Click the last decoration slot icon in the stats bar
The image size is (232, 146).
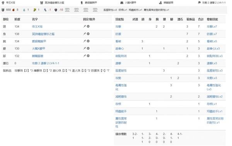point(95,10)
